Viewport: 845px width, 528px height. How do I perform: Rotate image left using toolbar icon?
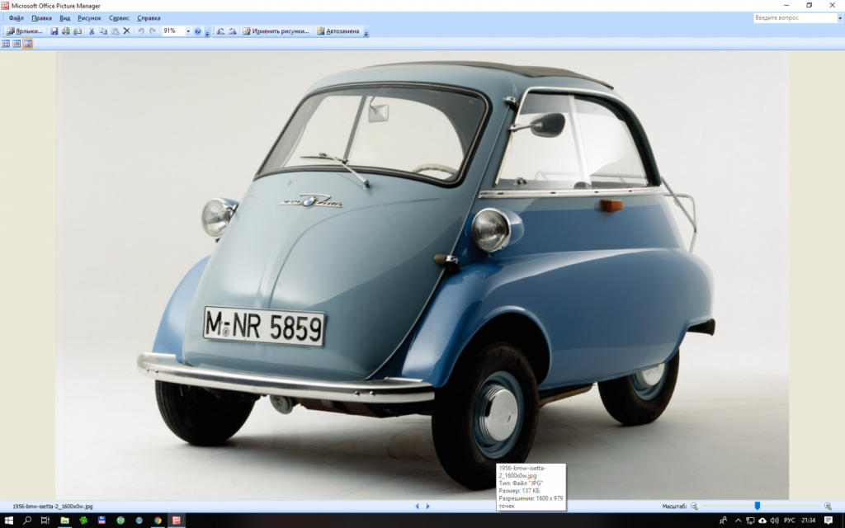click(220, 31)
